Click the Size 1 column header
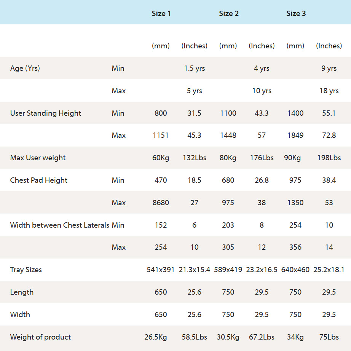The image size is (351, 351). 161,13
